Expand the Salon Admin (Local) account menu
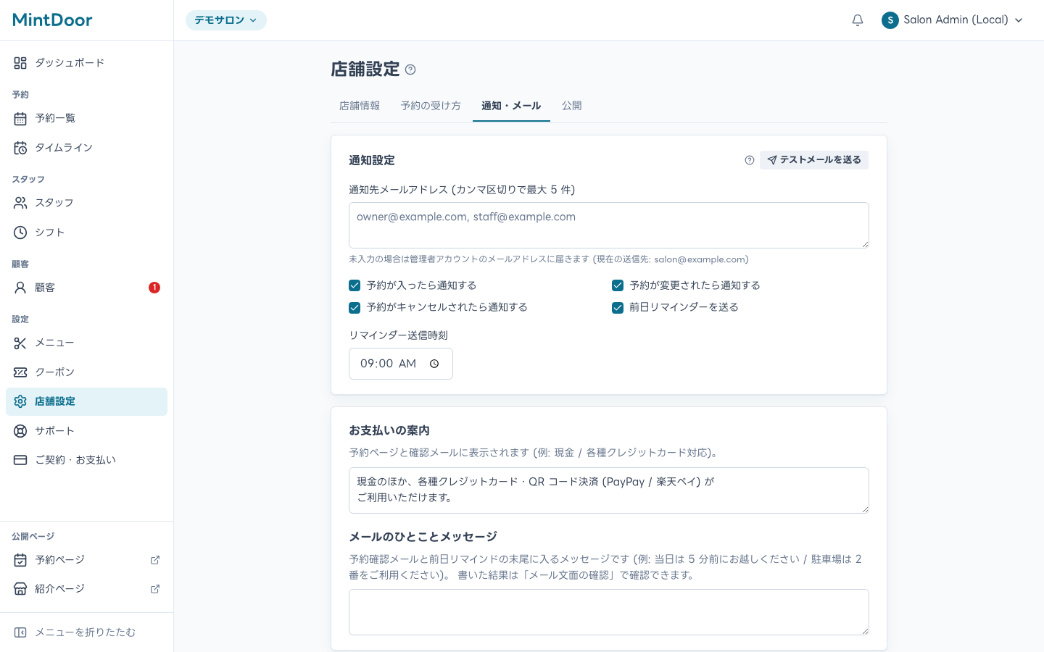This screenshot has height=652, width=1044. pos(953,20)
